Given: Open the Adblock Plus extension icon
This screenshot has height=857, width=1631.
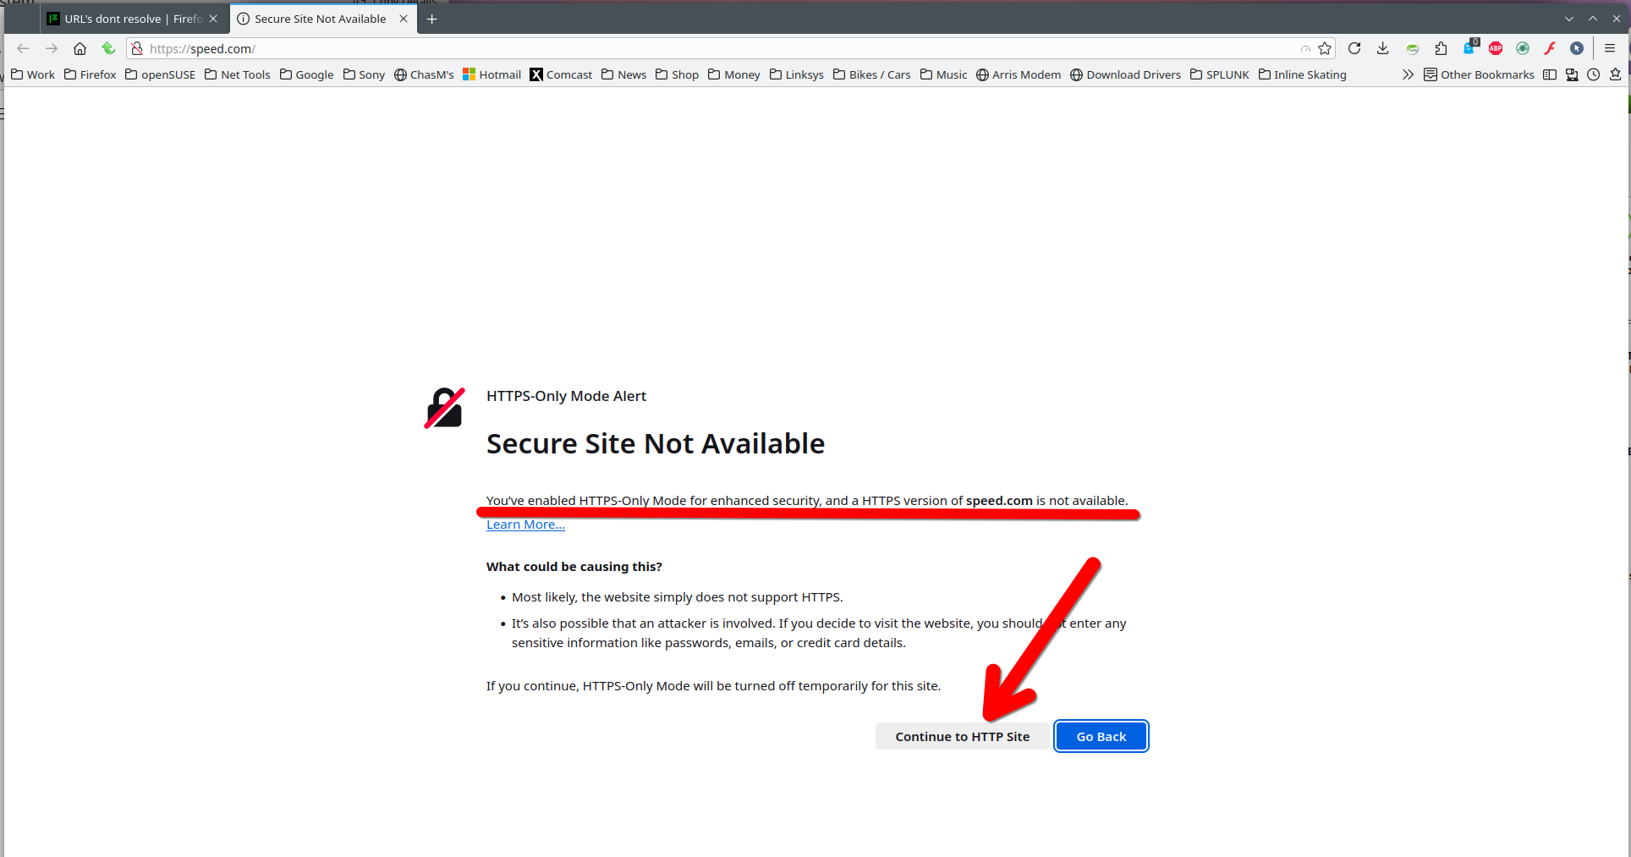Looking at the screenshot, I should click(x=1496, y=48).
